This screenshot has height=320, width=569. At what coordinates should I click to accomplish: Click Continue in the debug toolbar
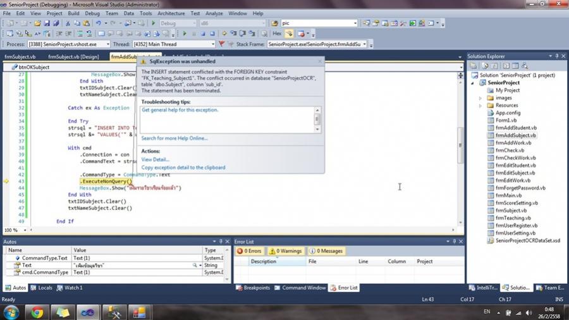pos(185,34)
